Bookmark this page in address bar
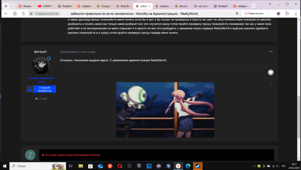The image size is (301, 170). (x=237, y=14)
